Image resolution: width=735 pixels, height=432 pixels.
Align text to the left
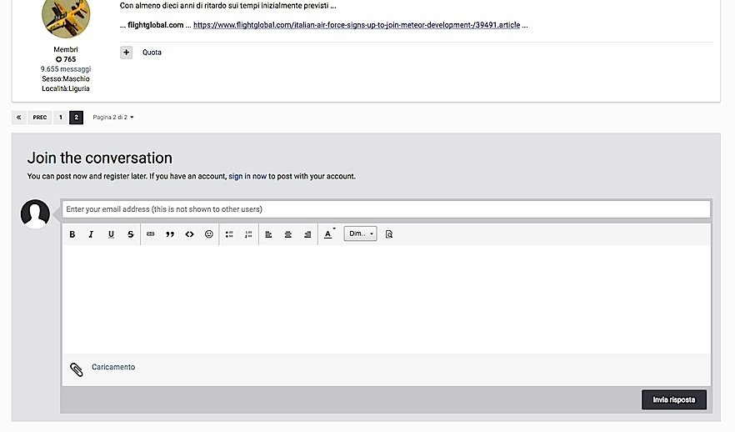coord(268,234)
